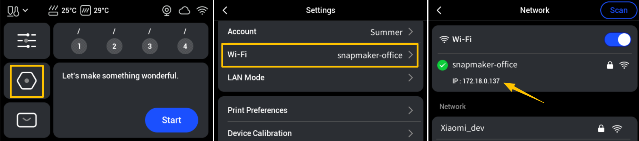The width and height of the screenshot is (639, 141).
Task: Open the Wi-Fi snapmaker-office settings row
Action: tap(320, 55)
